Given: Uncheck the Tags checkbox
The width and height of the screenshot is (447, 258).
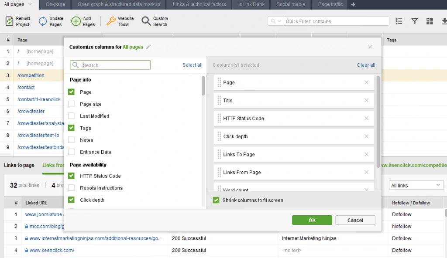Looking at the screenshot, I should [x=71, y=128].
